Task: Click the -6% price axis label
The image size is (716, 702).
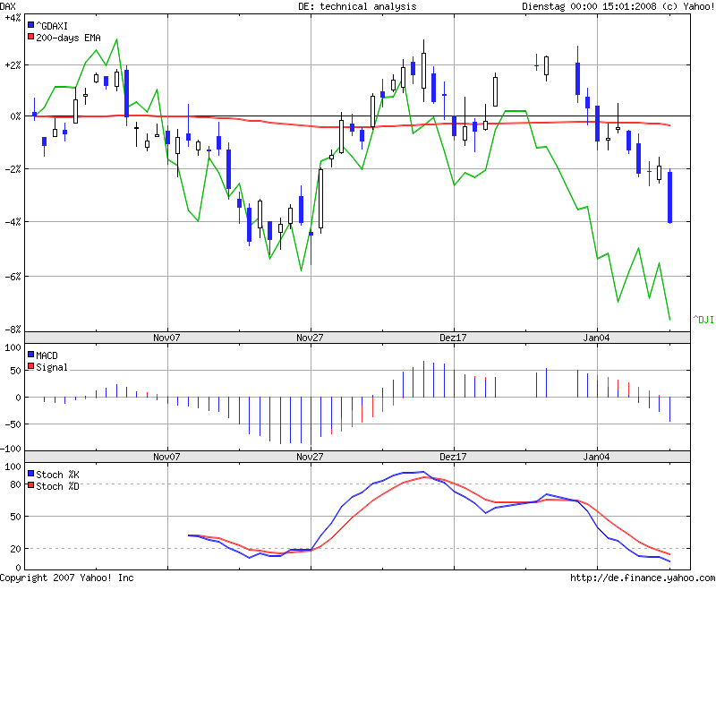Action: click(x=13, y=277)
